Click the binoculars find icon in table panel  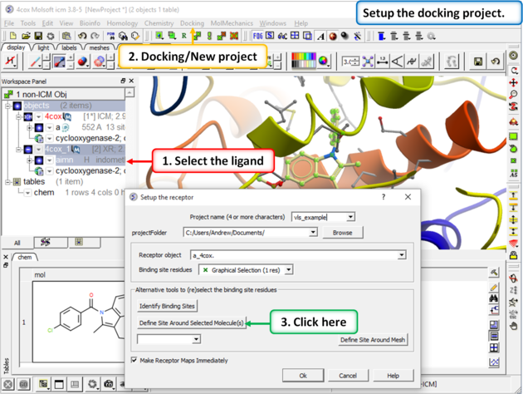(x=494, y=298)
